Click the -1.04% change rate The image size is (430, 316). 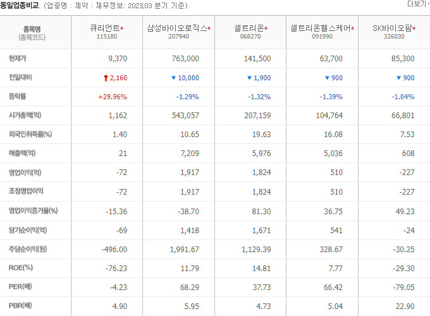click(x=403, y=97)
